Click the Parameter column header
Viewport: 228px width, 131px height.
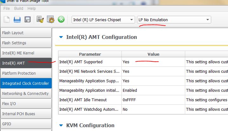(90, 54)
